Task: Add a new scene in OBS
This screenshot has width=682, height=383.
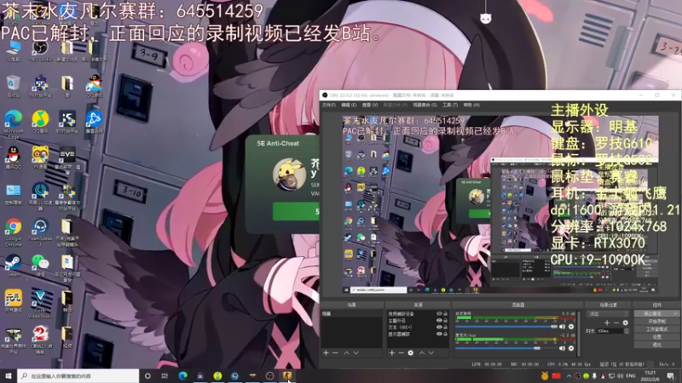Action: (326, 353)
